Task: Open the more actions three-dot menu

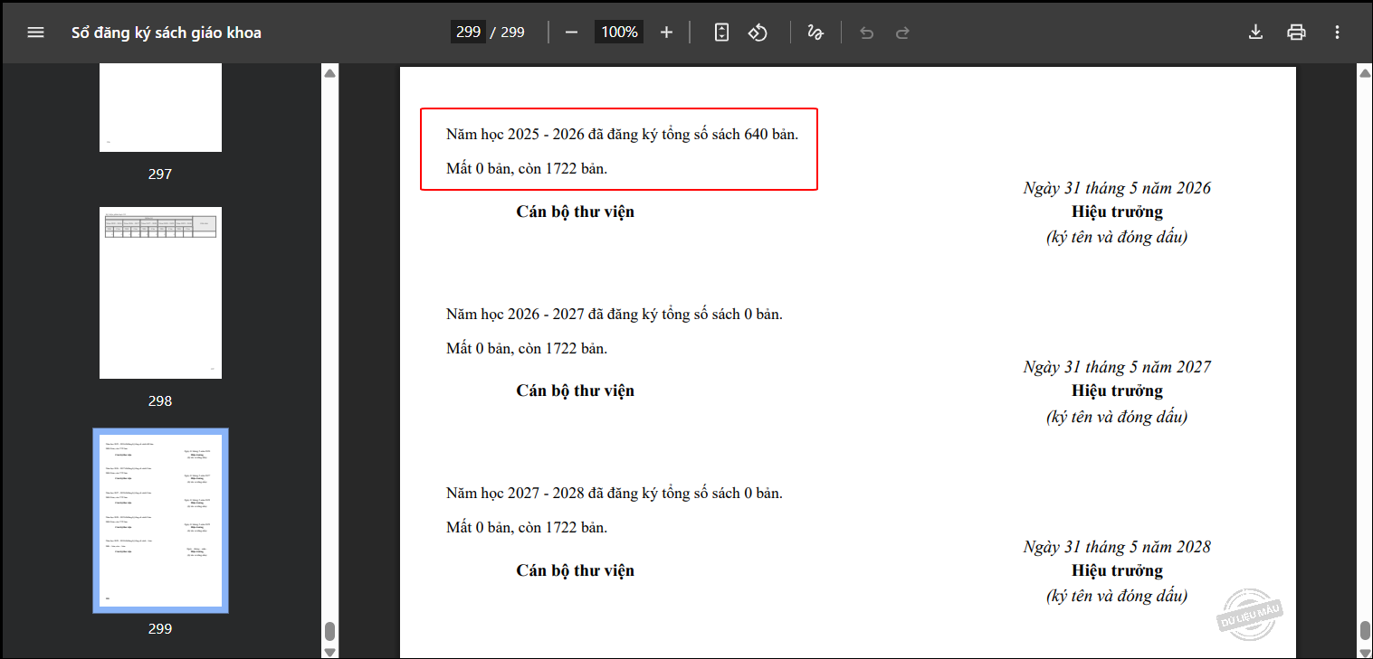Action: pyautogui.click(x=1337, y=33)
